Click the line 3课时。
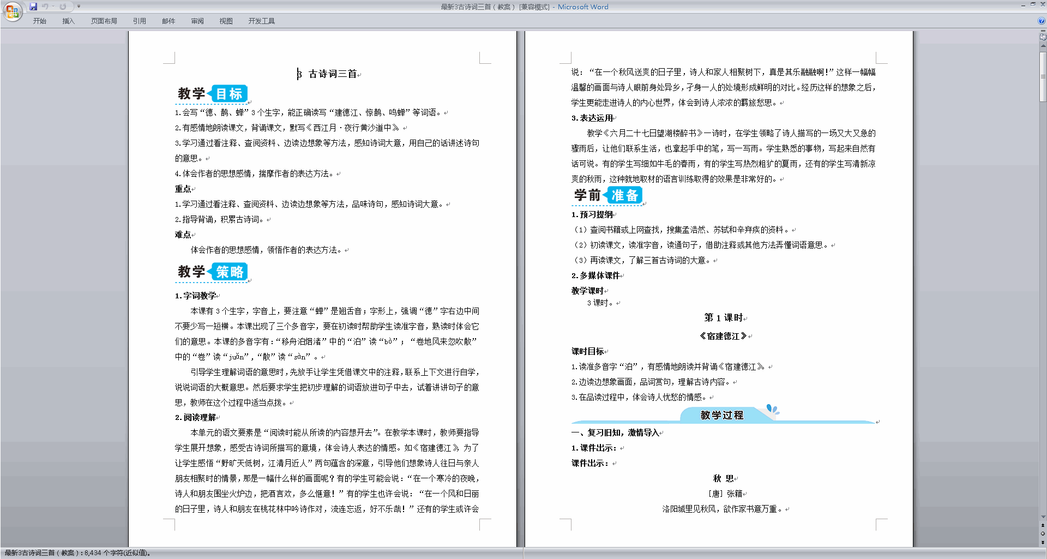The height and width of the screenshot is (559, 1047). coord(600,303)
